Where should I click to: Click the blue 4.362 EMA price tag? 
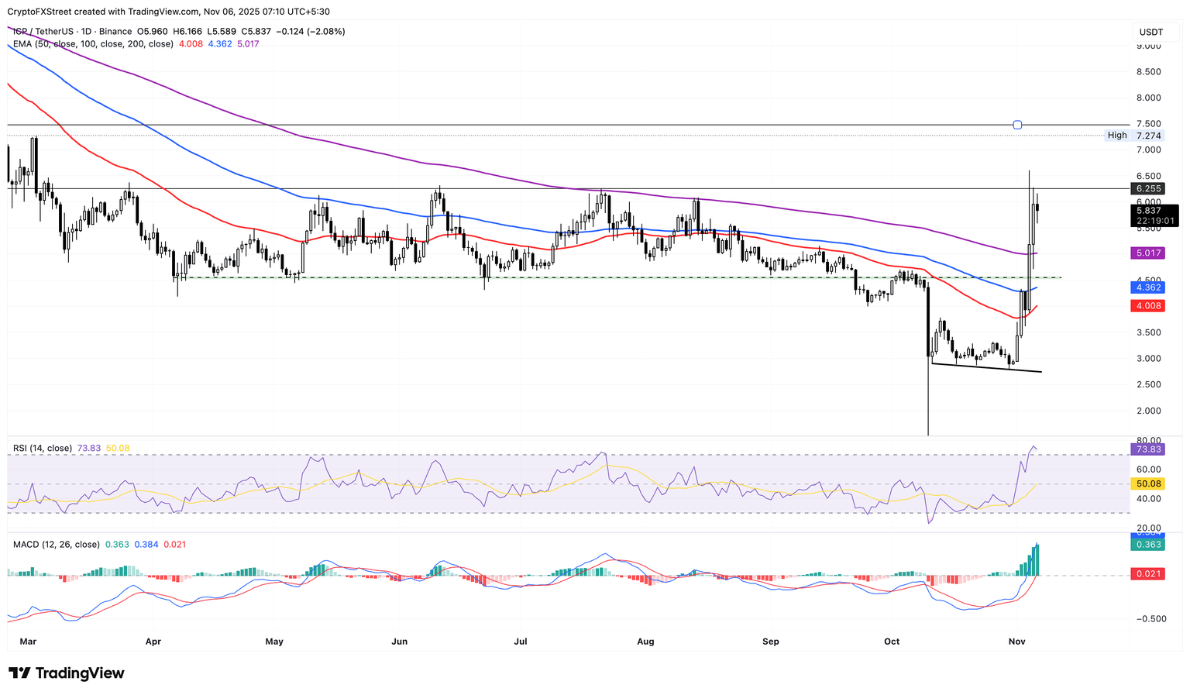[1148, 287]
